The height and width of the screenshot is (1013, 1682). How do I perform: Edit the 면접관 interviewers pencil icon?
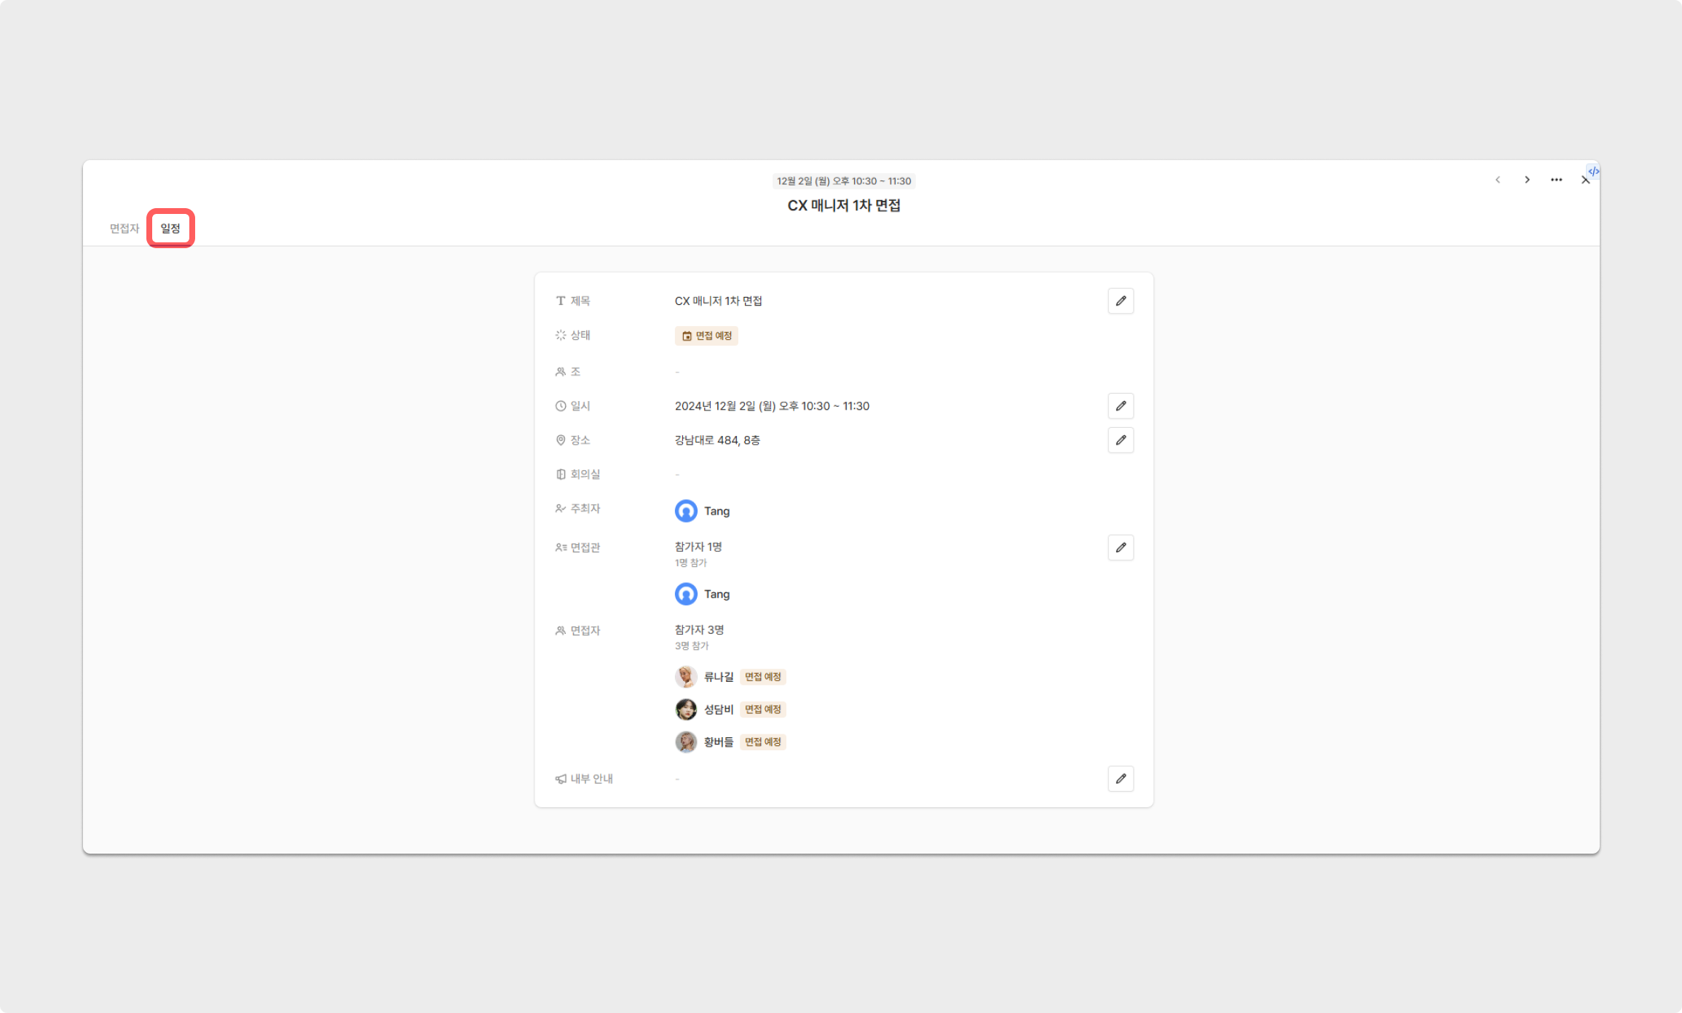[x=1121, y=547]
